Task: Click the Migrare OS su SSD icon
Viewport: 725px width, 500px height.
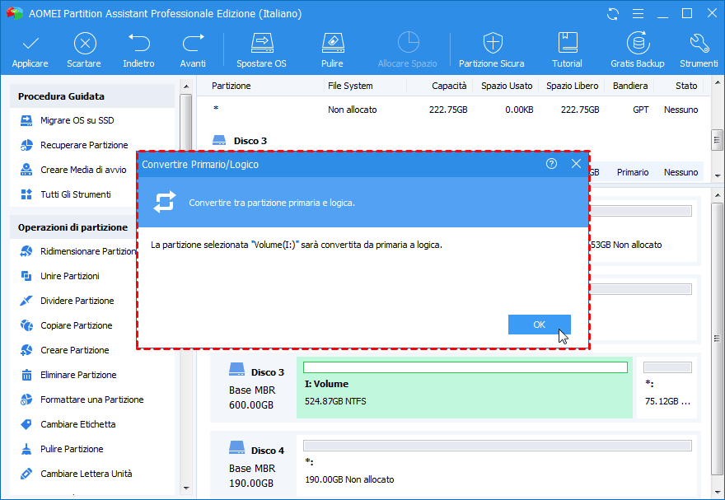Action: pos(26,120)
